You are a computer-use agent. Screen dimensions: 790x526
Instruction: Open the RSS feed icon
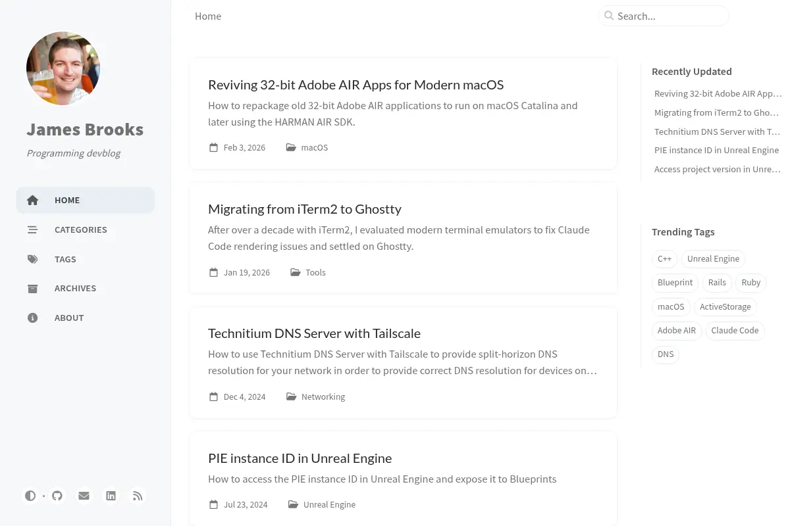point(138,496)
